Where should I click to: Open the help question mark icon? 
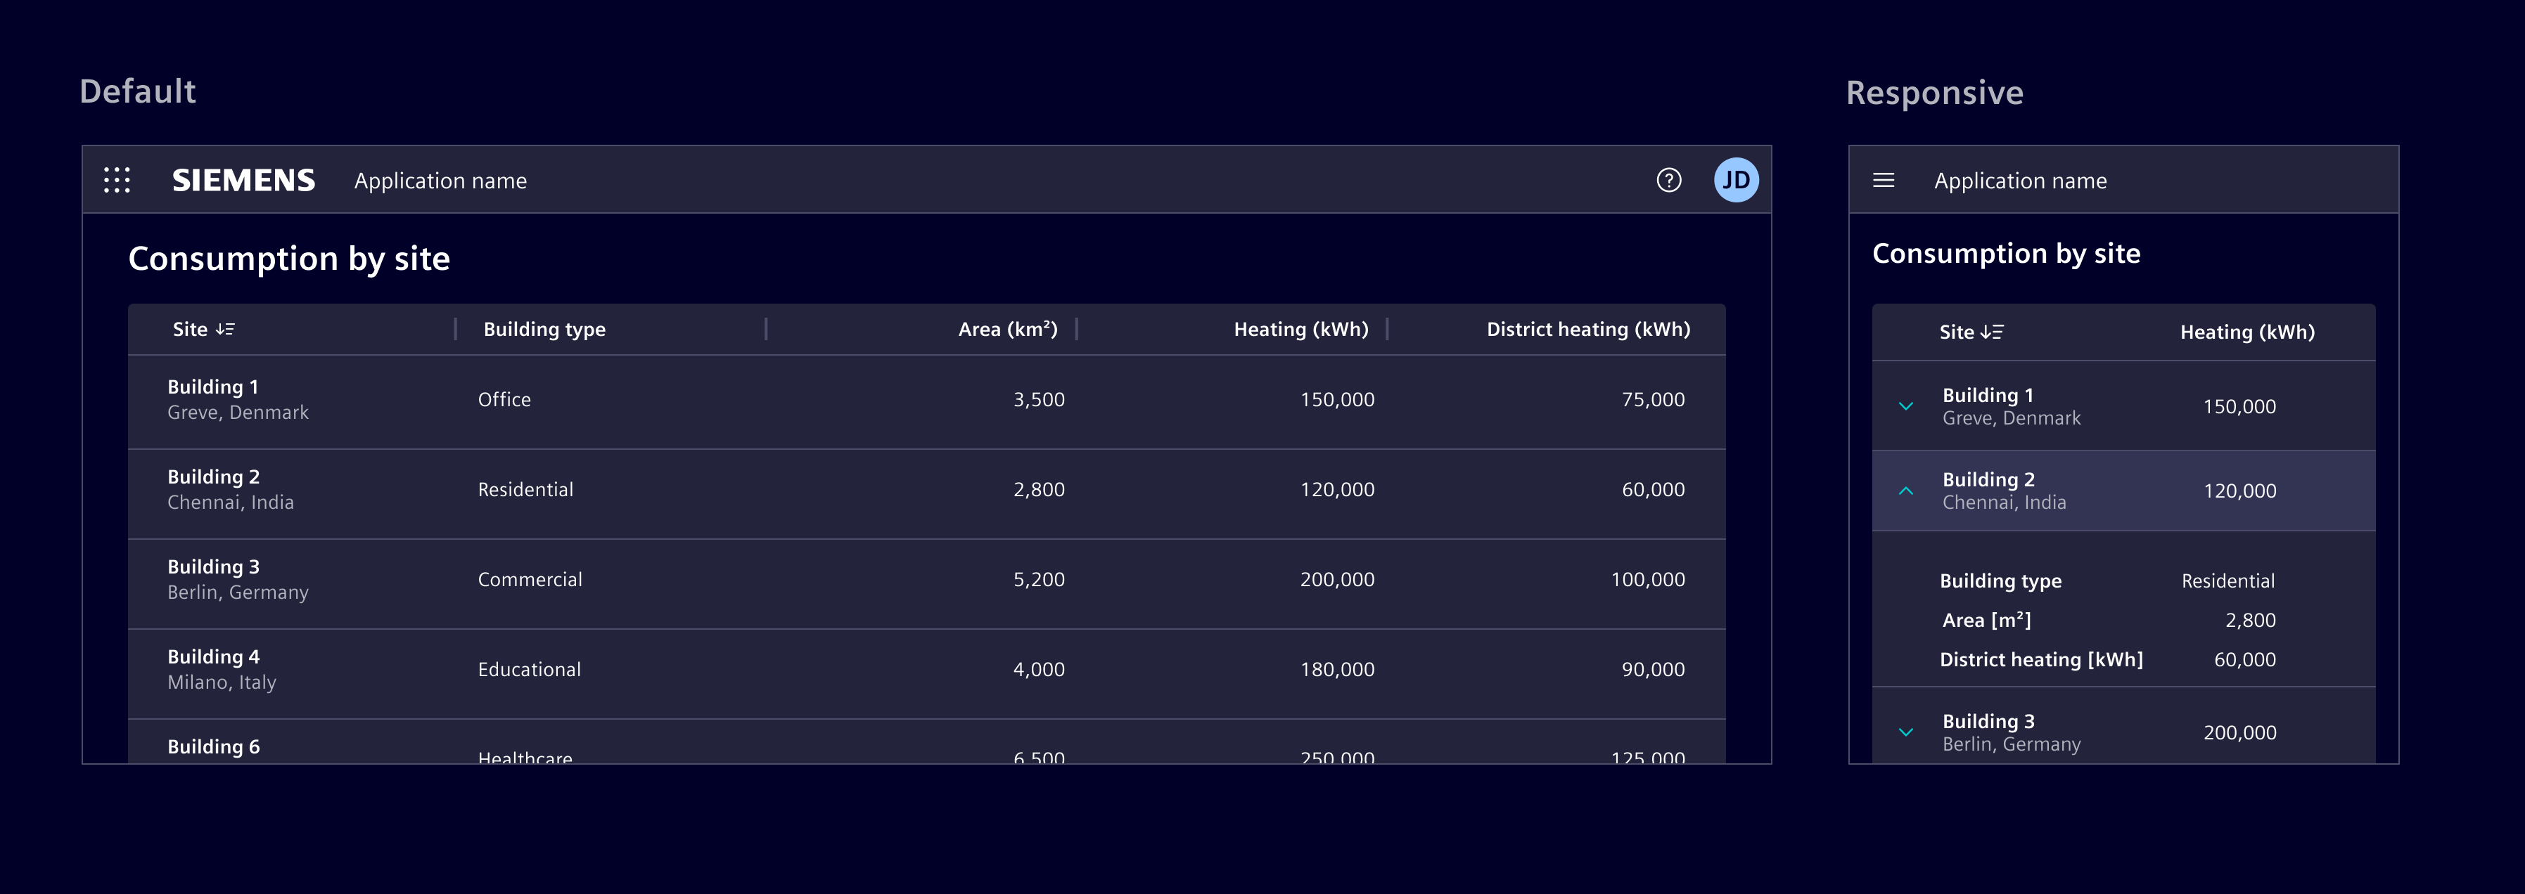click(x=1668, y=180)
